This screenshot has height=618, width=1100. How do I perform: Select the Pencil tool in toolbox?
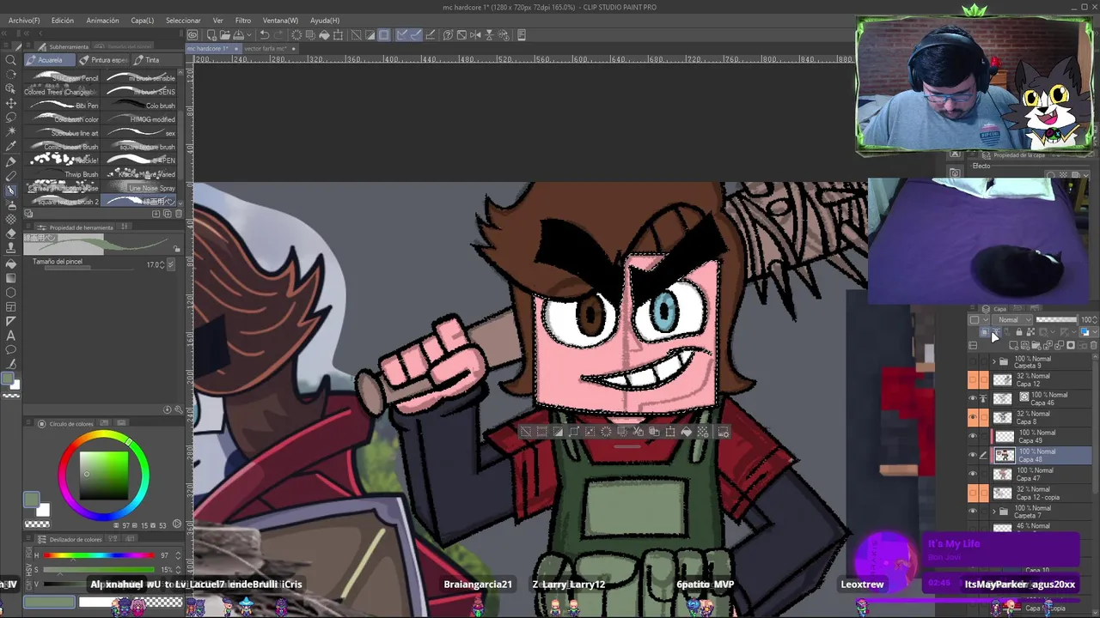[11, 175]
